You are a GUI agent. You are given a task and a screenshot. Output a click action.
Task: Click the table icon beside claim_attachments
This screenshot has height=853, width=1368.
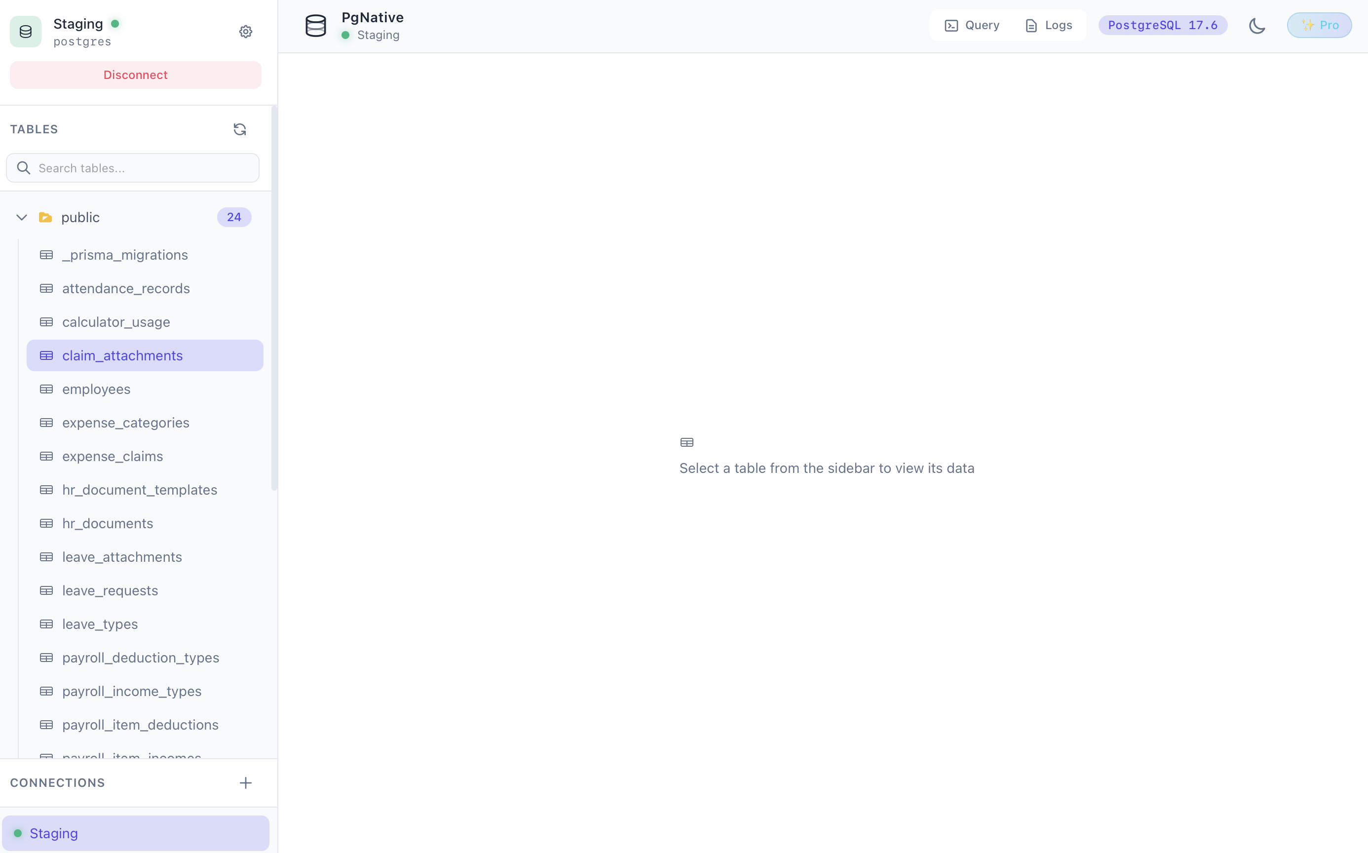[x=46, y=355]
